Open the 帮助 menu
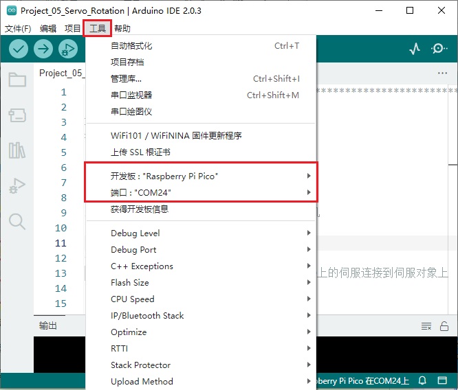Image resolution: width=458 pixels, height=390 pixels. pos(122,29)
